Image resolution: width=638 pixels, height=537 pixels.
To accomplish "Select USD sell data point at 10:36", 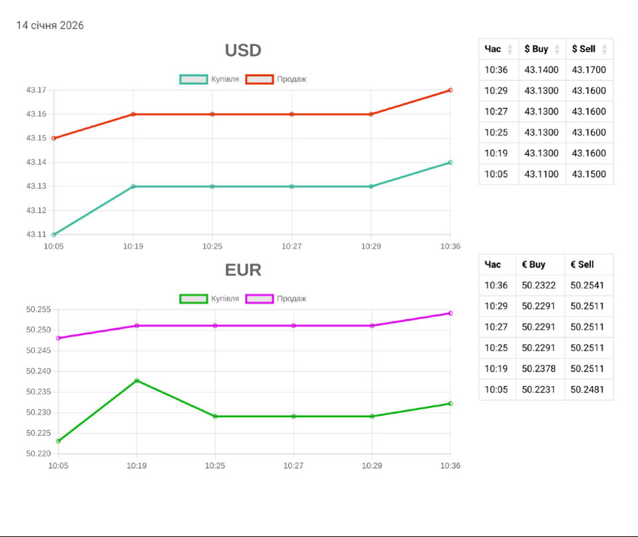I will [450, 90].
